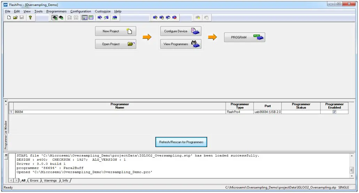Switch to the Info log tab
The height and width of the screenshot is (193, 359).
pos(65,180)
